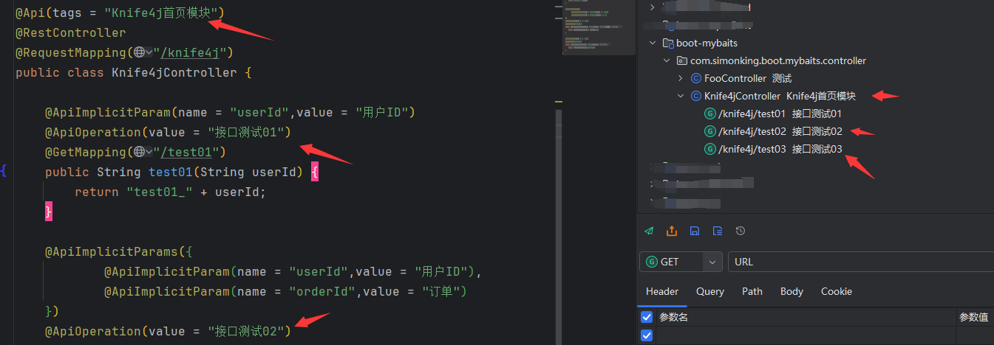994x345 pixels.
Task: Click the "orderId" string in code
Action: click(321, 291)
